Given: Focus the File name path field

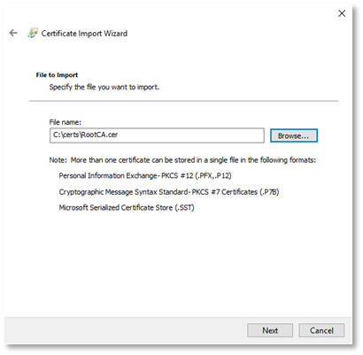Looking at the screenshot, I should 157,135.
